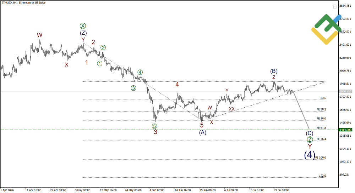Click the 23.6 Fibonacci level label
This screenshot has height=193, width=355.
(323, 98)
